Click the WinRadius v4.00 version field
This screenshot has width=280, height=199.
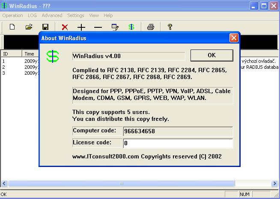coord(128,56)
